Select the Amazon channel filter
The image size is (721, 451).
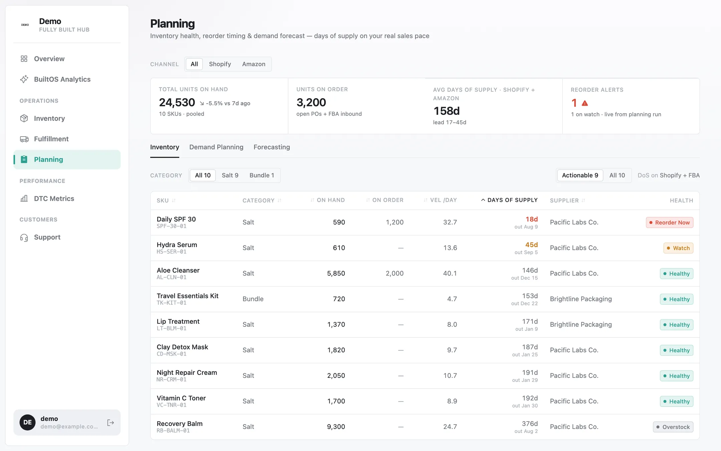[x=254, y=64]
